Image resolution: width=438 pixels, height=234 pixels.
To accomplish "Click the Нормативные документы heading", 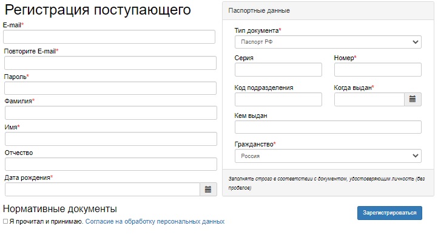I will pos(60,209).
